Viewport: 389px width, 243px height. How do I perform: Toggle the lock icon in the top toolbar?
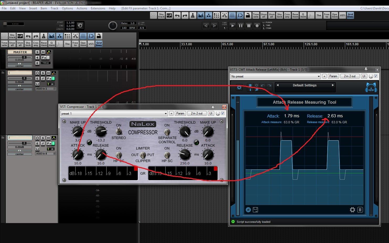point(248,15)
